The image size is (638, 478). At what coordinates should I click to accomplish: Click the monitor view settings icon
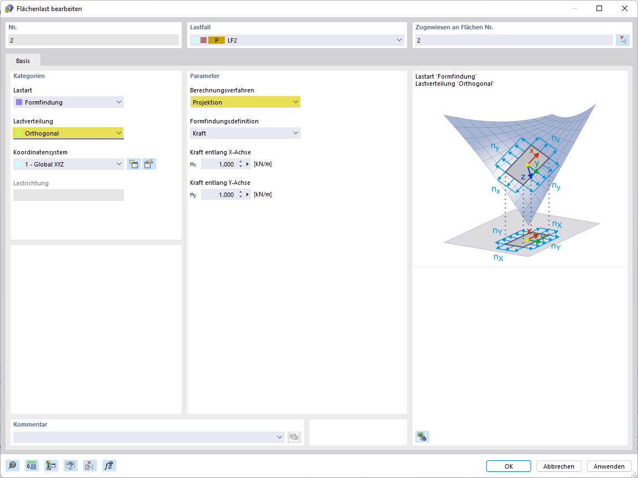(71, 465)
